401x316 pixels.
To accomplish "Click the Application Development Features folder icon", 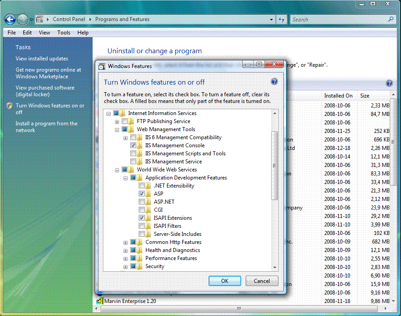I will tap(139, 177).
